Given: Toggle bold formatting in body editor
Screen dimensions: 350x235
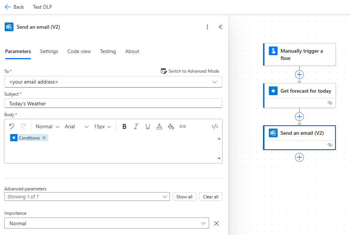Looking at the screenshot, I should pos(124,126).
